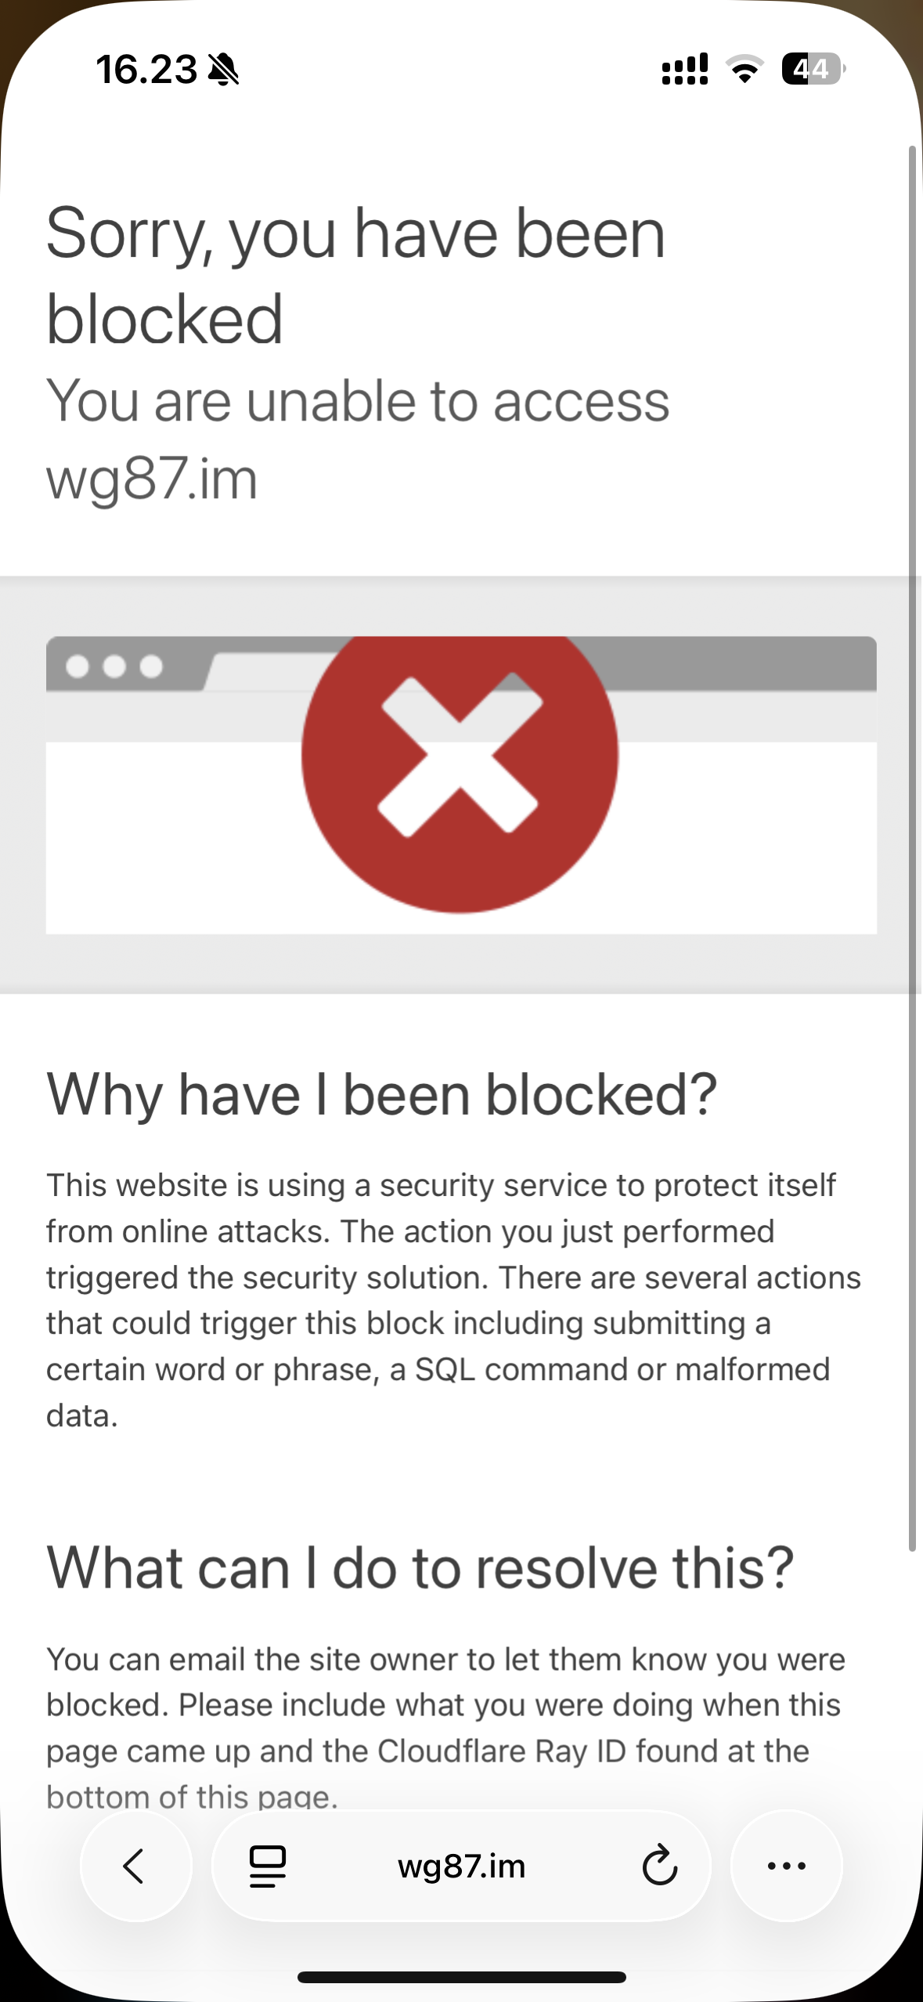Open the page reader menu icon

coord(268,1866)
